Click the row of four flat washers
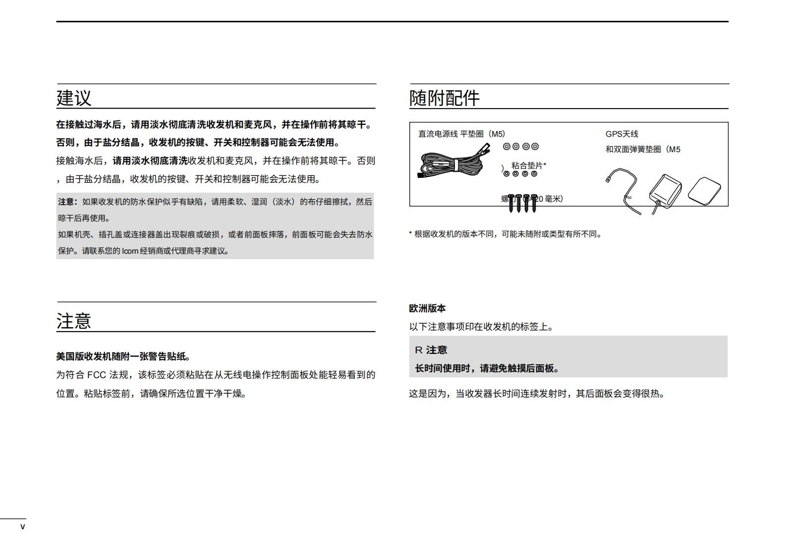Viewport: 789px width, 556px height. tap(520, 147)
